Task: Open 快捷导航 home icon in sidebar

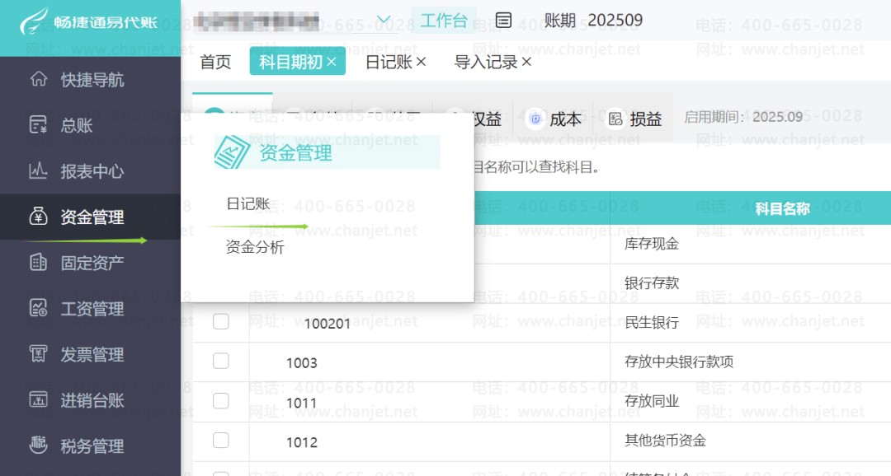Action: click(x=39, y=79)
